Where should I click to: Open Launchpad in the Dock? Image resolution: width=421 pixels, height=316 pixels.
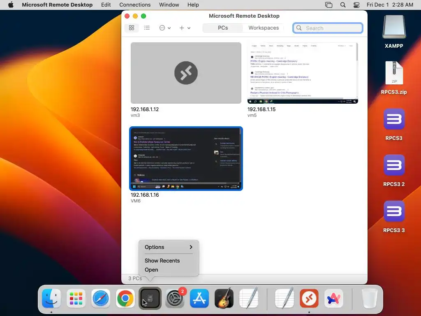76,298
